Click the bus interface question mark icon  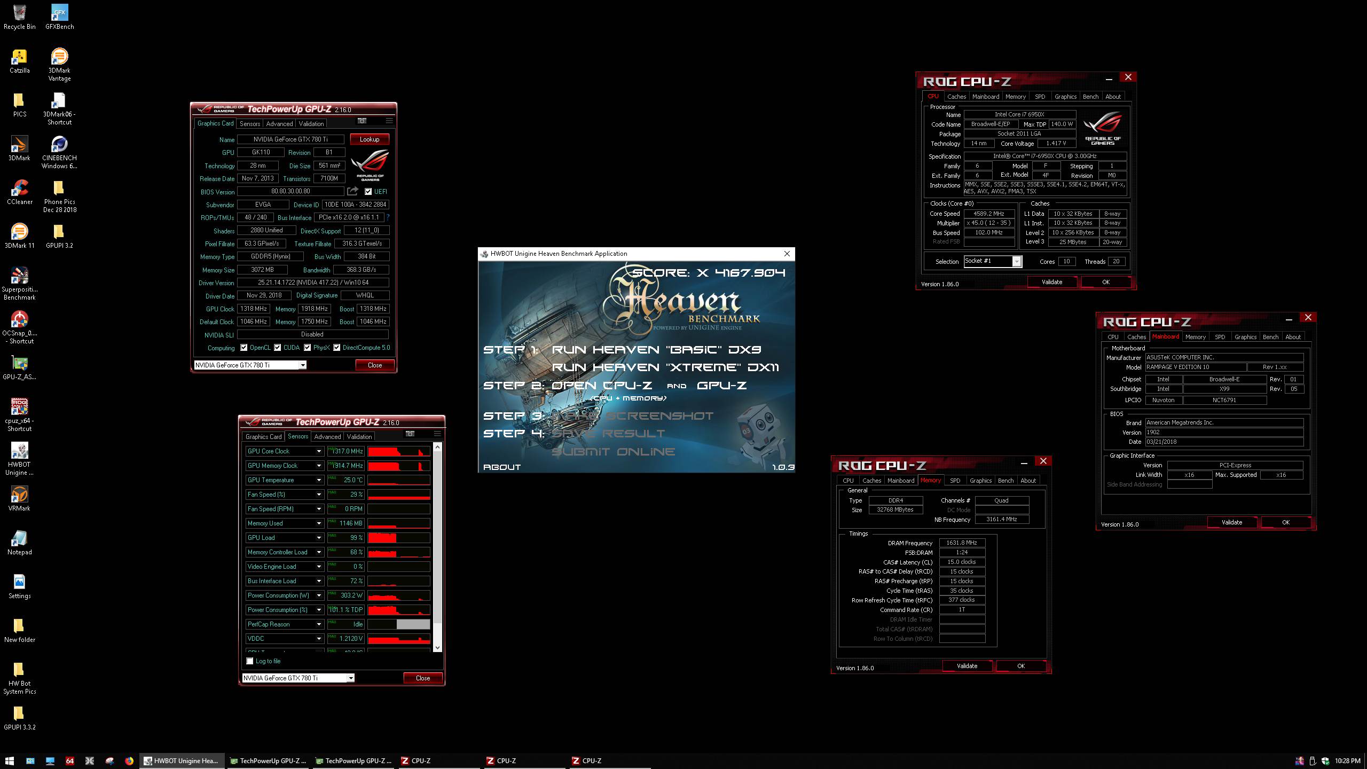(388, 217)
